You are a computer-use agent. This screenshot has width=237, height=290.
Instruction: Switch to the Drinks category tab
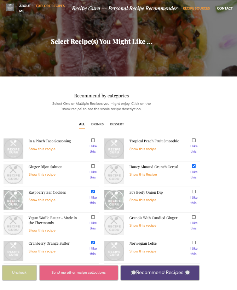(97, 124)
